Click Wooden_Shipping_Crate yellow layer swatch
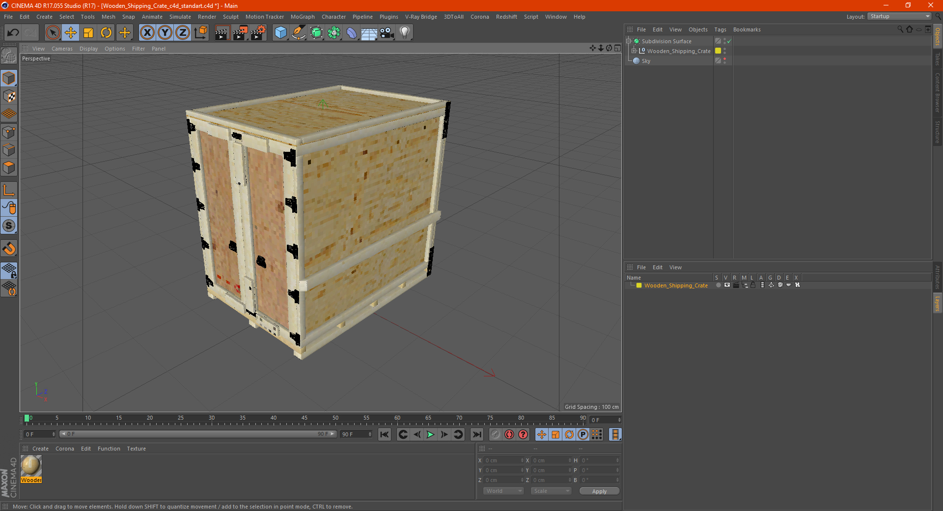This screenshot has width=943, height=511. tap(718, 51)
